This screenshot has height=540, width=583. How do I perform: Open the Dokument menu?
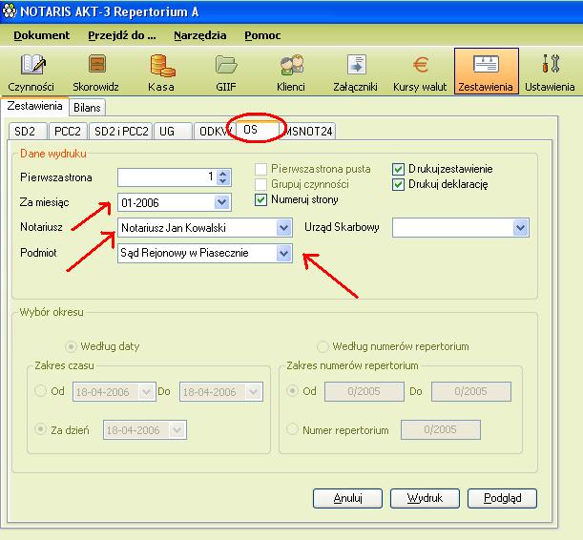point(42,35)
